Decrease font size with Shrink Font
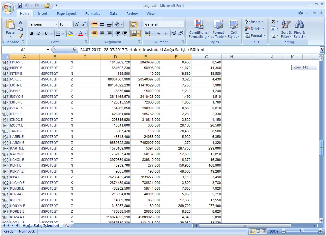Screen dimensions: 326x236 (x=84, y=25)
